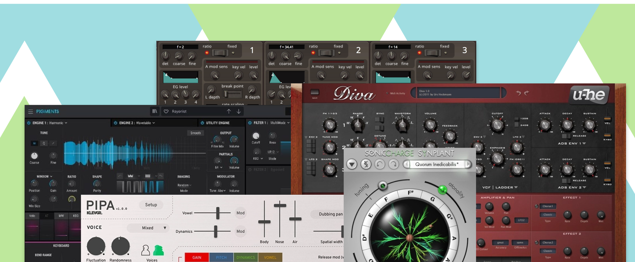Click the Randomness knob in PIPA
Viewport: 635px width, 262px height.
point(120,246)
